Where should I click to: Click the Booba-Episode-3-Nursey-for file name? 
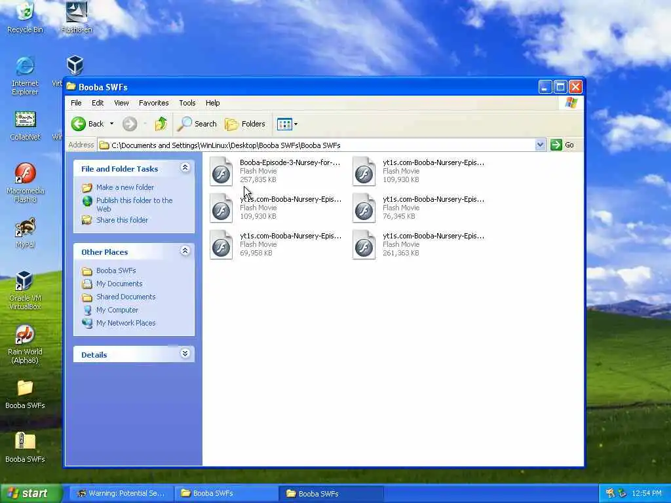pyautogui.click(x=290, y=162)
